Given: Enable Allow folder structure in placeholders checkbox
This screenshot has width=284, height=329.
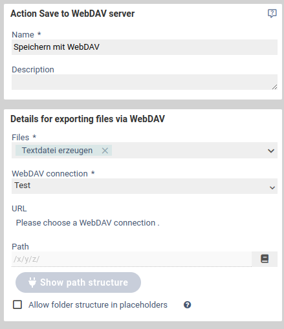Looking at the screenshot, I should 17,304.
